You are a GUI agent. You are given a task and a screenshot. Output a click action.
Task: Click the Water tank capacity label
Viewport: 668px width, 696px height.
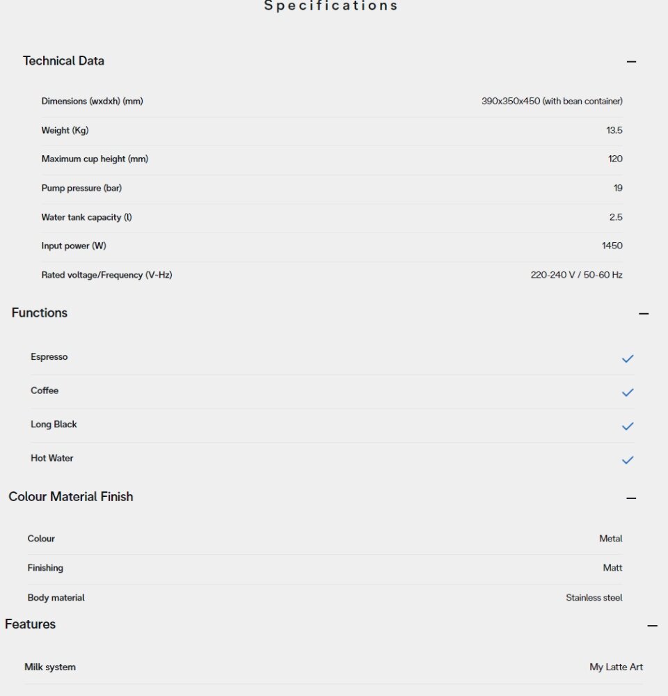[86, 217]
